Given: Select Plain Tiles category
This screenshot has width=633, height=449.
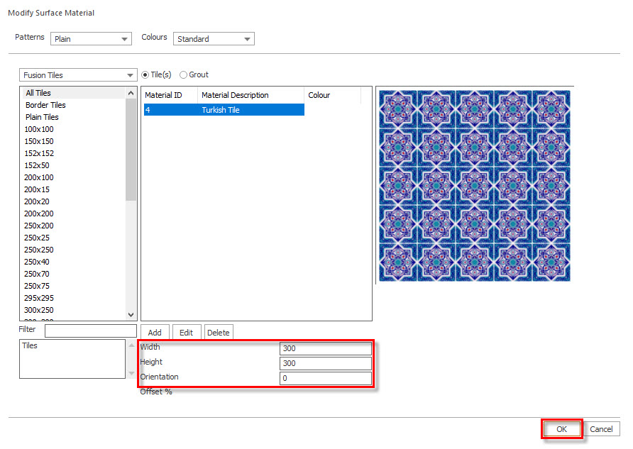Looking at the screenshot, I should tap(42, 117).
